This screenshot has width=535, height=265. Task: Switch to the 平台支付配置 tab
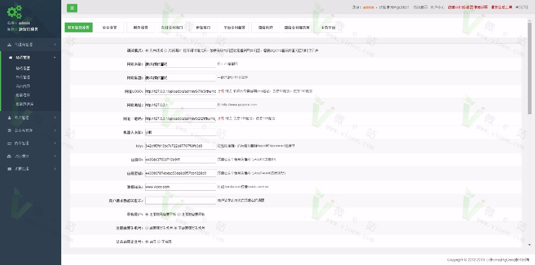(234, 27)
